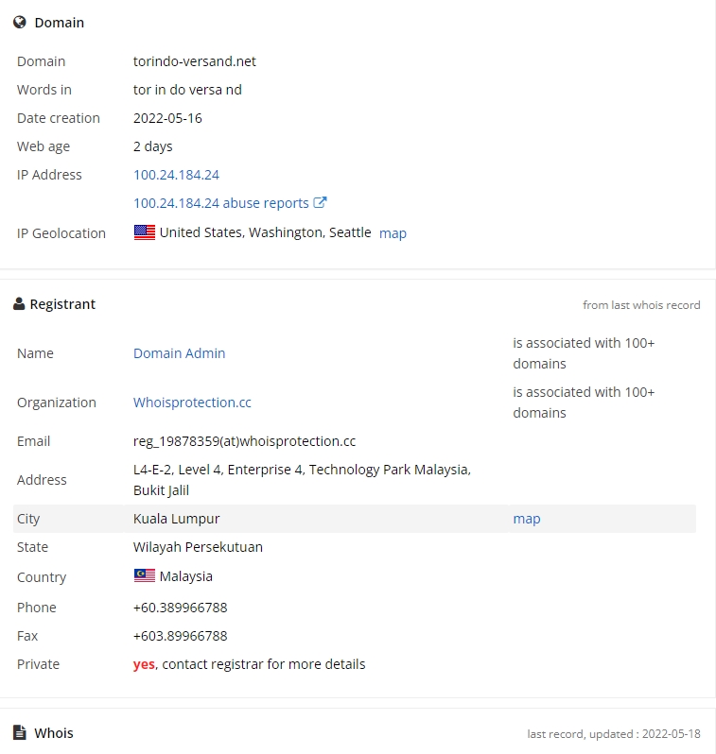Click the document icon beside Whois heading
The width and height of the screenshot is (716, 754).
tap(19, 732)
